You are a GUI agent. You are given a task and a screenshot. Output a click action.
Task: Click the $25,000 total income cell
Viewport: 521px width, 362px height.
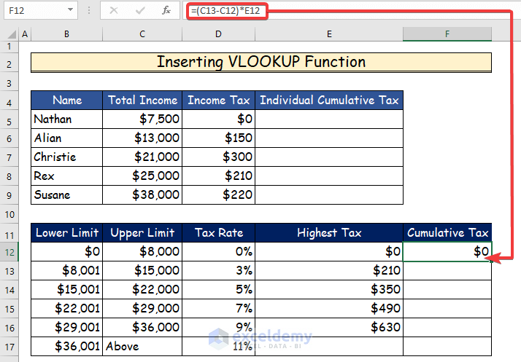click(x=142, y=176)
